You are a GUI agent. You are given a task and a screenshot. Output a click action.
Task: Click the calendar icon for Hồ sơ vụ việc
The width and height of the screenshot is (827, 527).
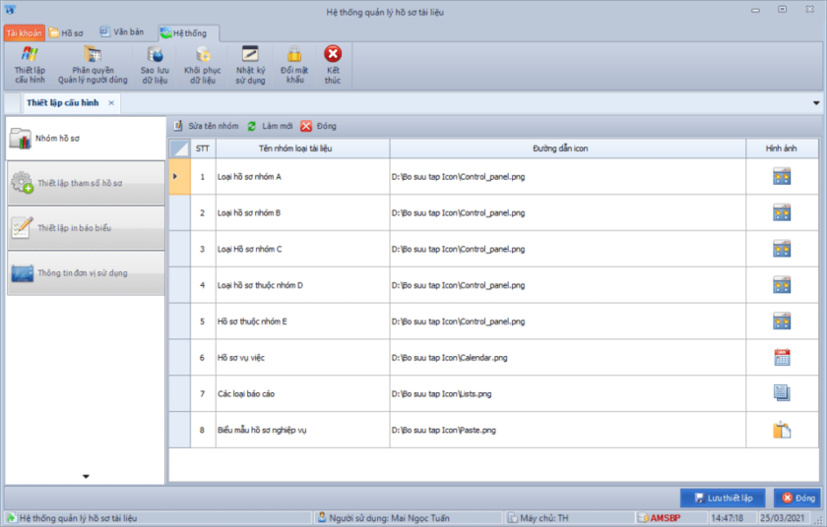coord(782,357)
